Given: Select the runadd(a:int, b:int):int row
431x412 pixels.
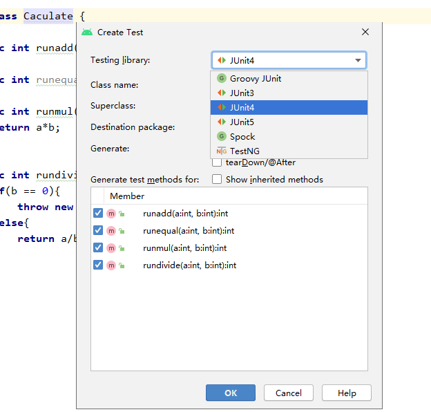Looking at the screenshot, I should pyautogui.click(x=229, y=214).
